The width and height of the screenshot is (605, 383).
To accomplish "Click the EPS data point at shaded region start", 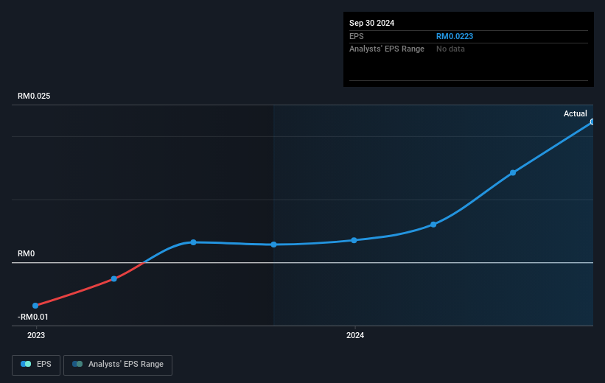I will click(x=273, y=245).
